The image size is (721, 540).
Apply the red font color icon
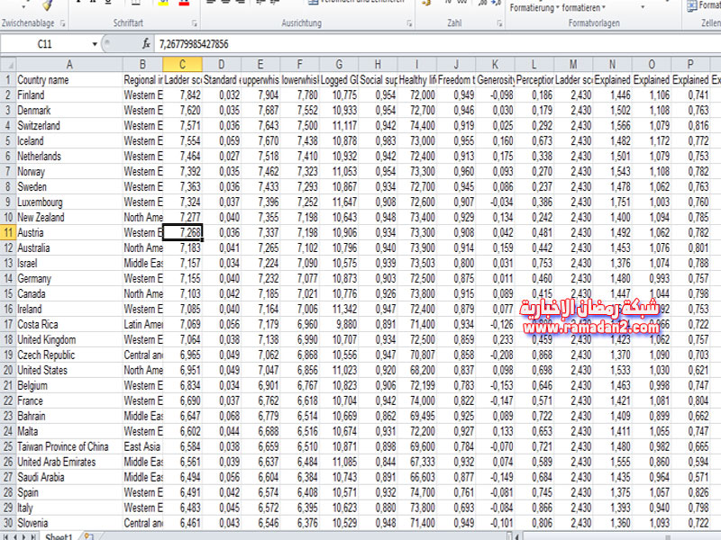pos(185,3)
